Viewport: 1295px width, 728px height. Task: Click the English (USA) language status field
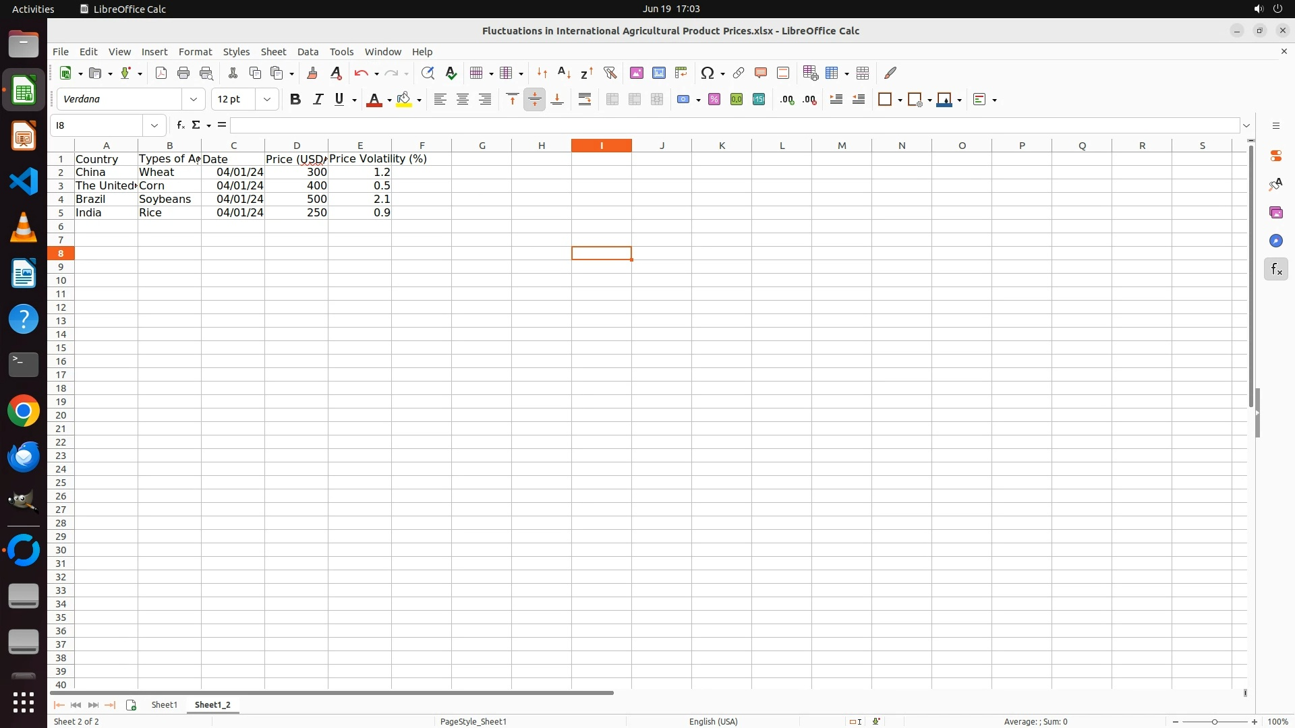pyautogui.click(x=713, y=721)
